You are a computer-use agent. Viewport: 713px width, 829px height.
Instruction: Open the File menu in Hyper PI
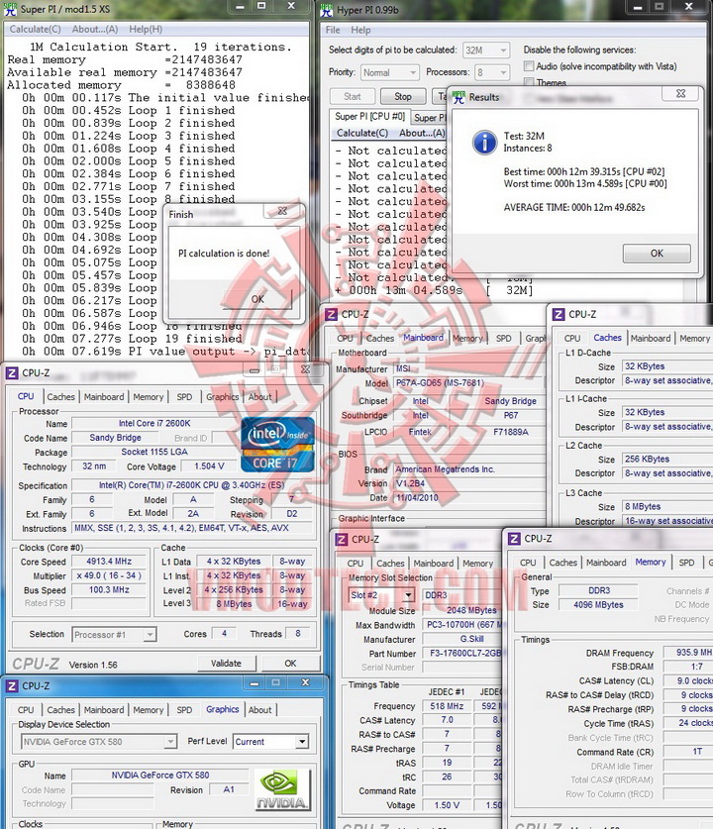pos(333,30)
